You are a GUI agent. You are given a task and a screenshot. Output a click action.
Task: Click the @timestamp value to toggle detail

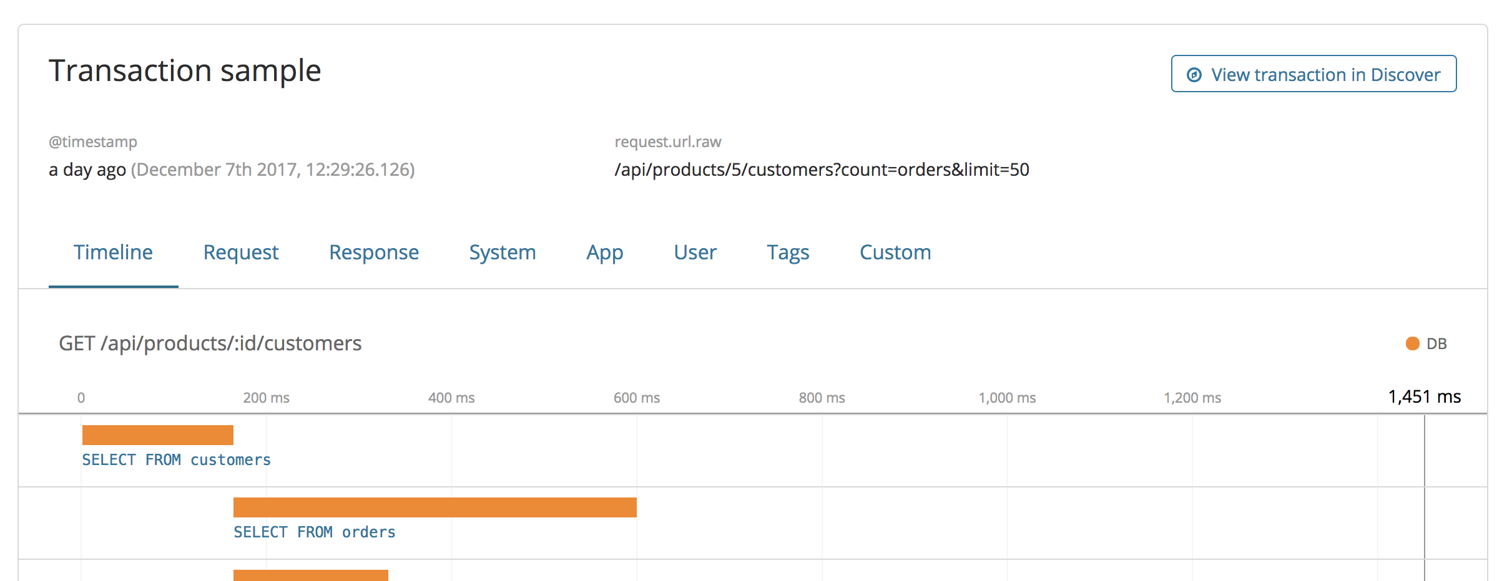[x=231, y=169]
